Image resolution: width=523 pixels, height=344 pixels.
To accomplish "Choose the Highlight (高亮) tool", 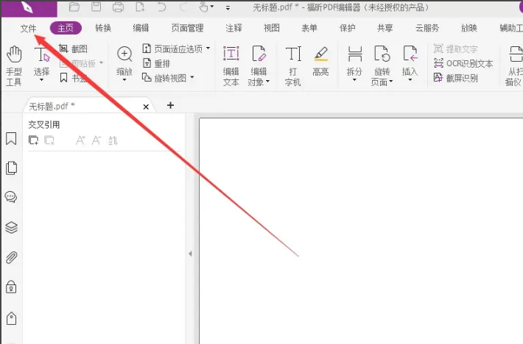I will coord(320,60).
